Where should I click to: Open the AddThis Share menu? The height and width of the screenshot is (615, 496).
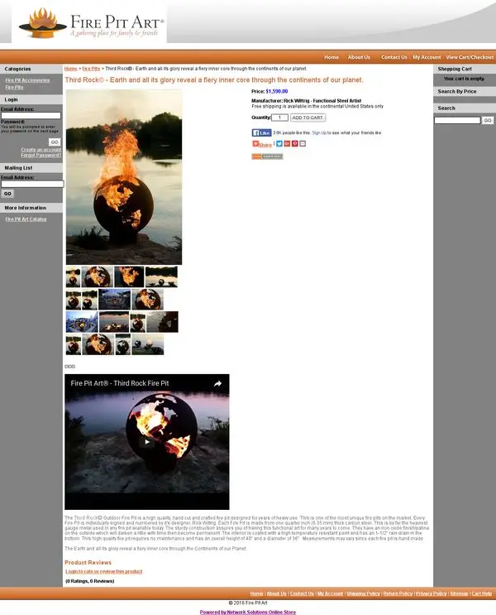262,144
